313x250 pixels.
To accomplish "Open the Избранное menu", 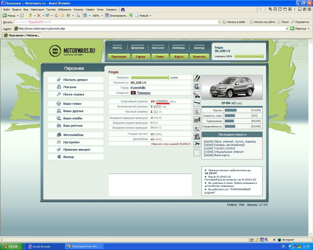I will point(65,9).
